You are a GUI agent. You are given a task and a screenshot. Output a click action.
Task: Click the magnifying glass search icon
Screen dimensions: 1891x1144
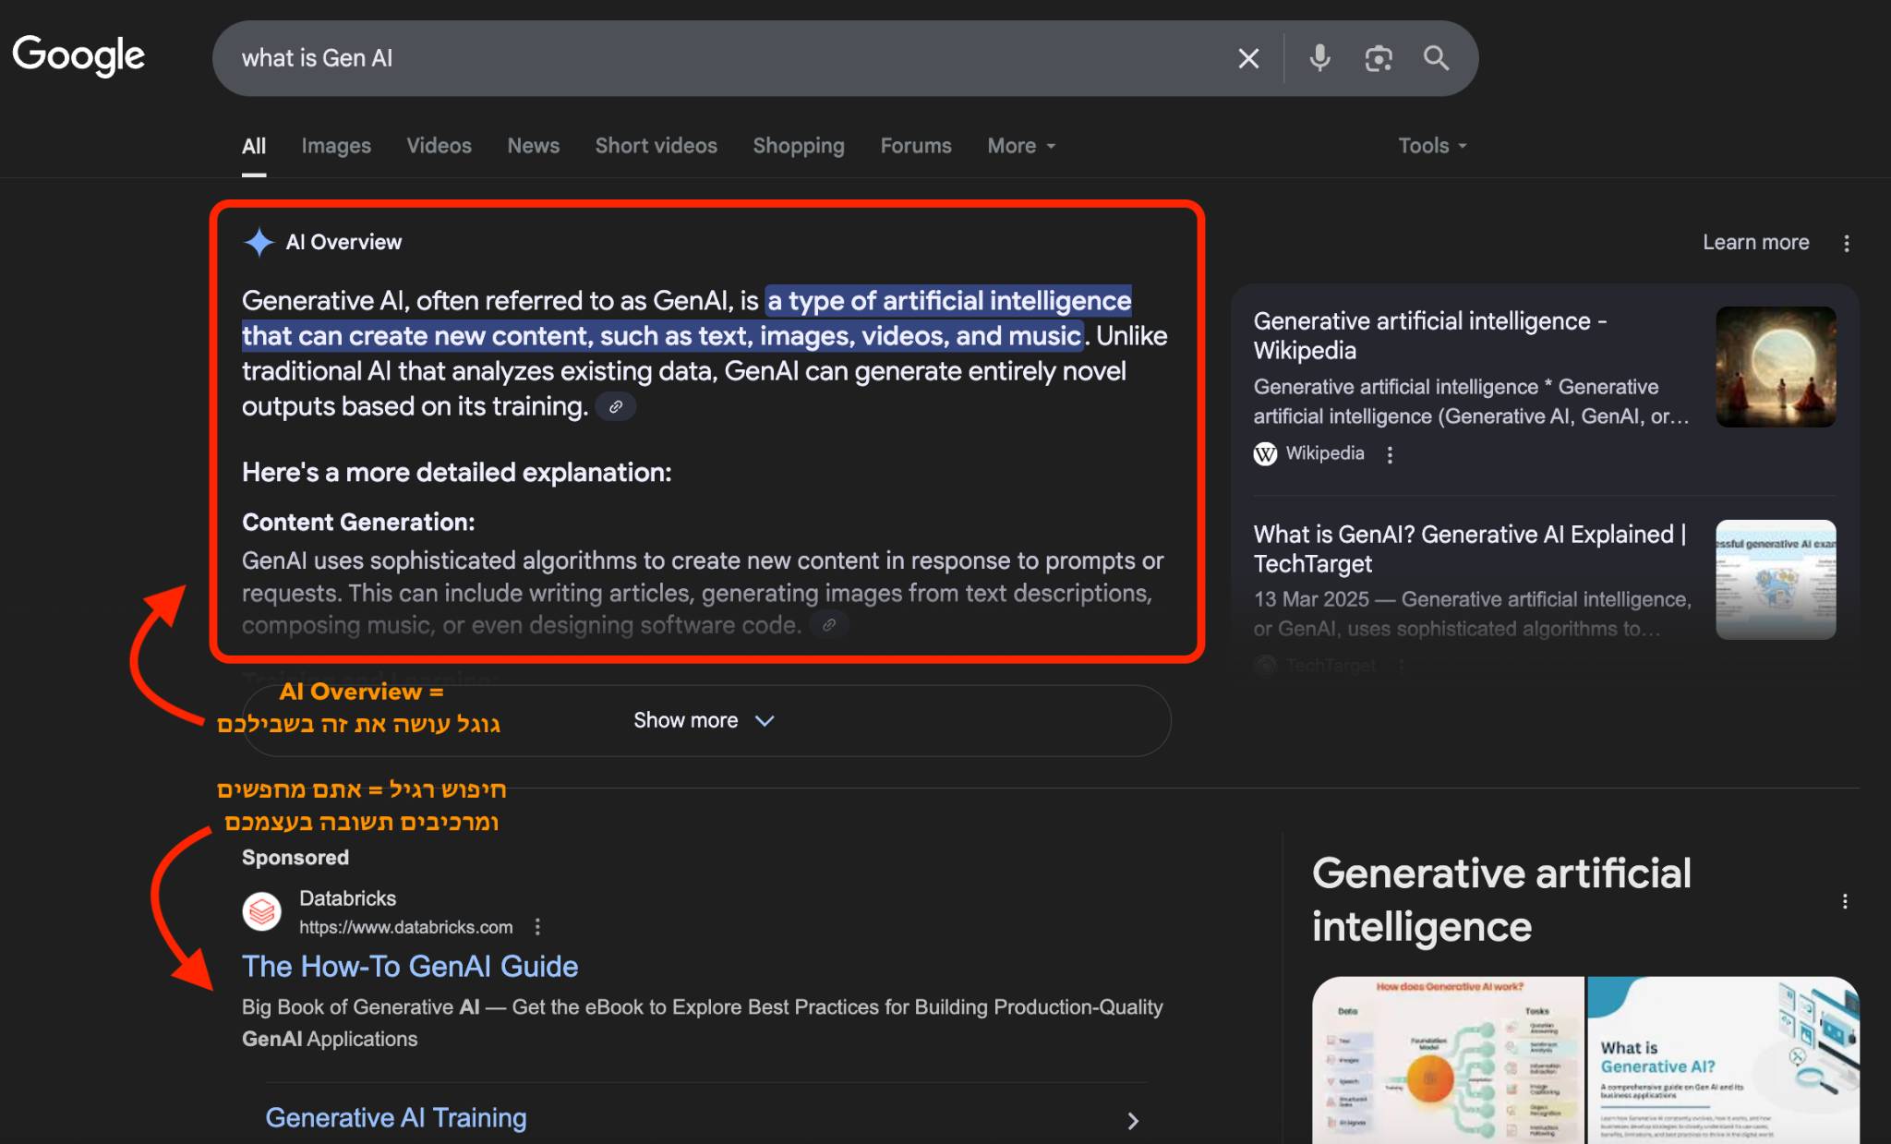[1436, 58]
